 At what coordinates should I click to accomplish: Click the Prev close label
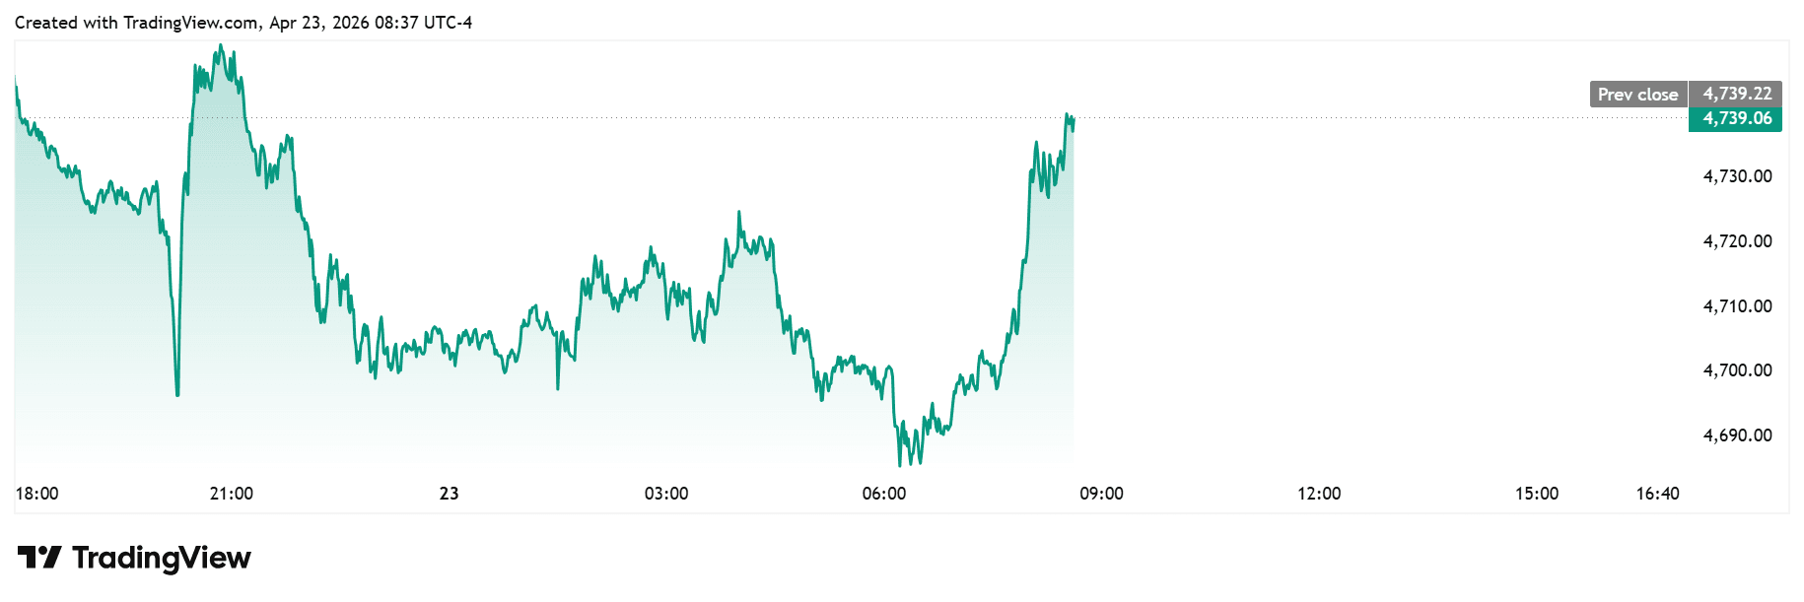coord(1637,95)
